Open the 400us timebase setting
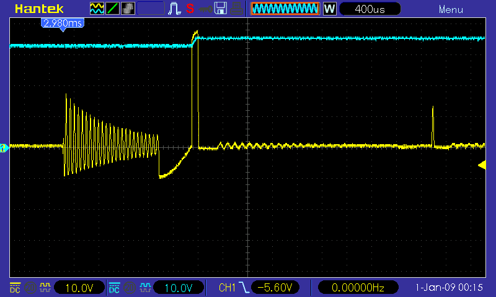 370,9
